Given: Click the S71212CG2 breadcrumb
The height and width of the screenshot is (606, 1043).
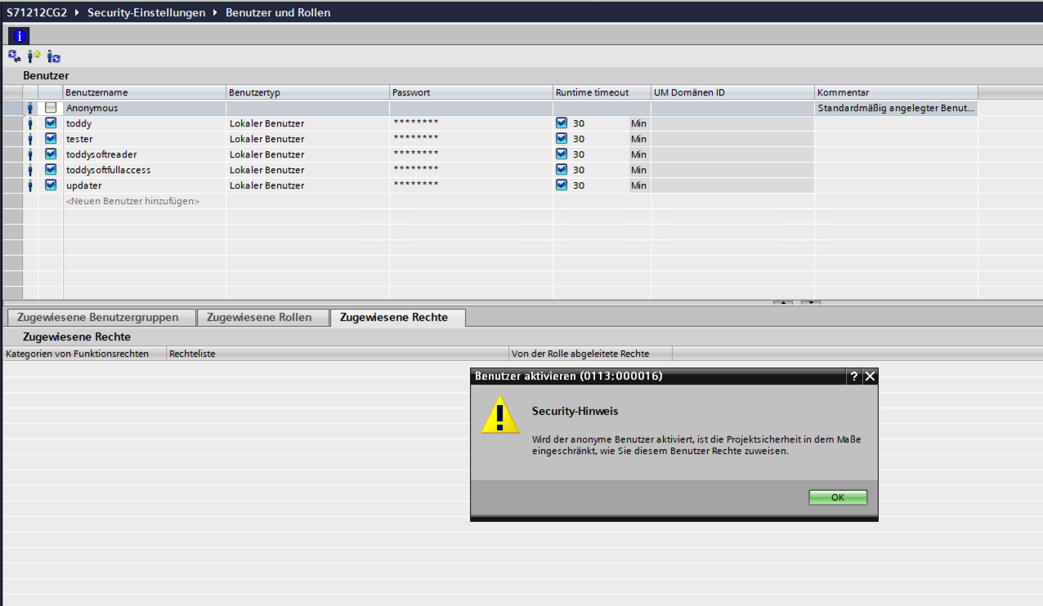Looking at the screenshot, I should pos(37,13).
